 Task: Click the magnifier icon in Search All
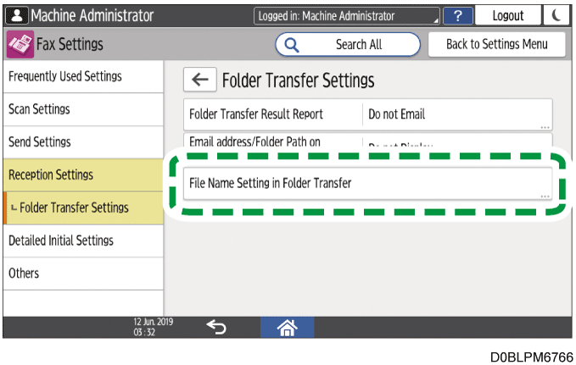coord(292,44)
